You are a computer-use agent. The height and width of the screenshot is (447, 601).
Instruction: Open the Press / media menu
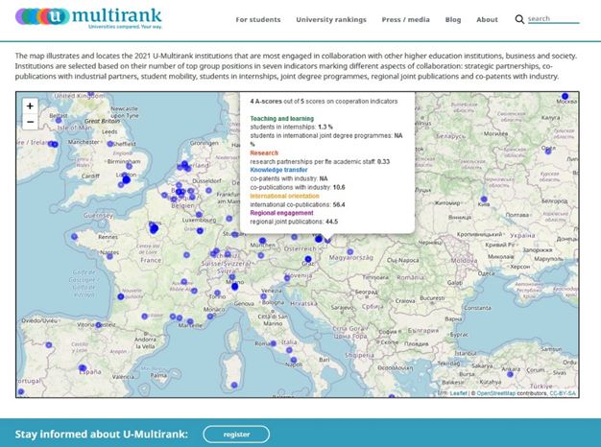click(405, 19)
